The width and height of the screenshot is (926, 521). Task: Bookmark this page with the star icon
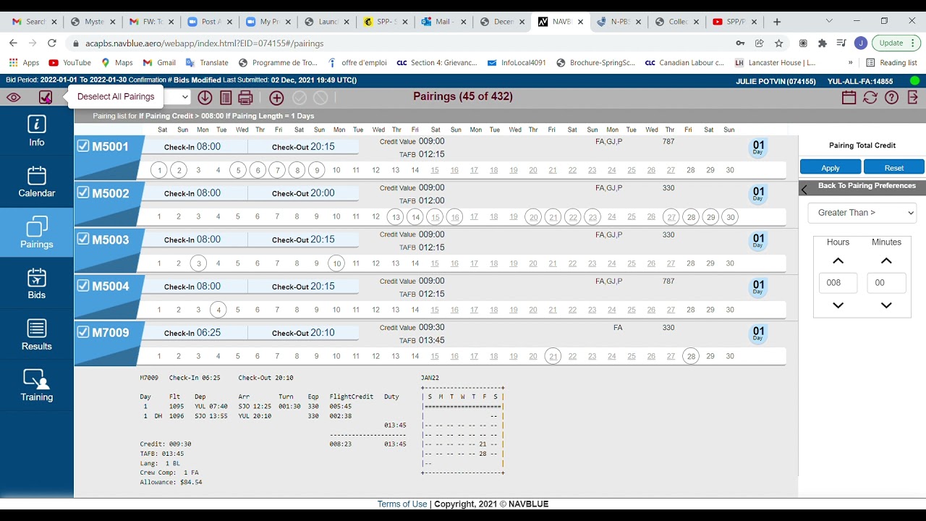778,43
